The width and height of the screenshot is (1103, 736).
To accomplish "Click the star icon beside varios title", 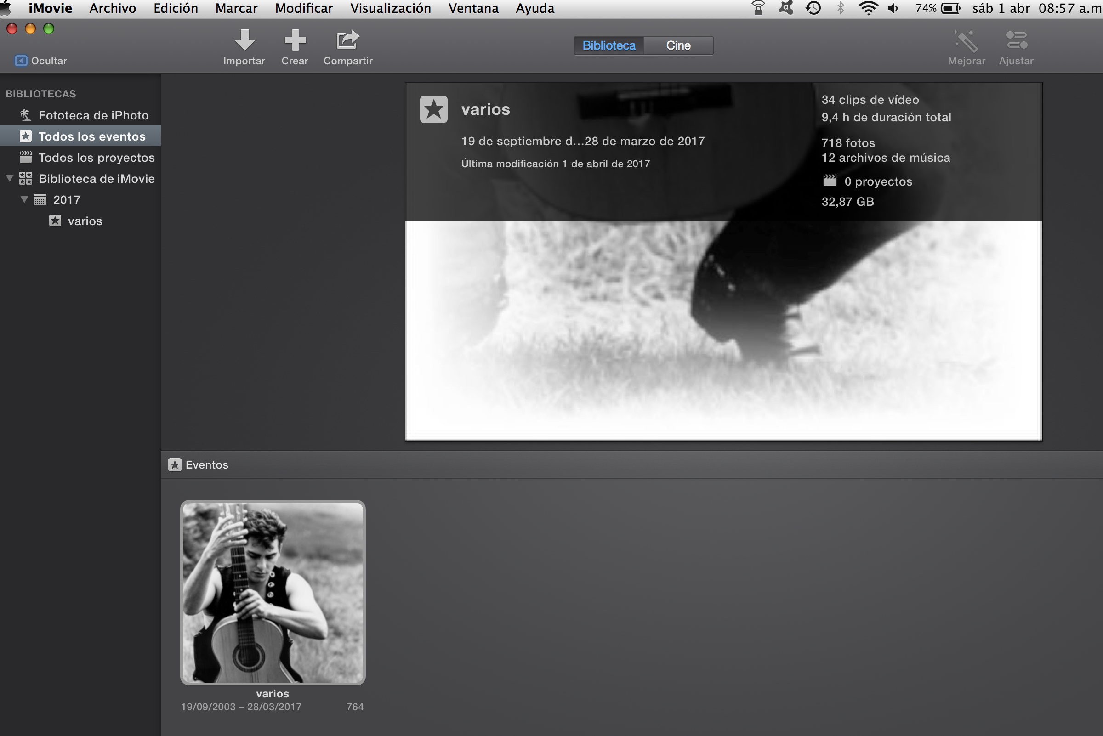I will [x=433, y=109].
